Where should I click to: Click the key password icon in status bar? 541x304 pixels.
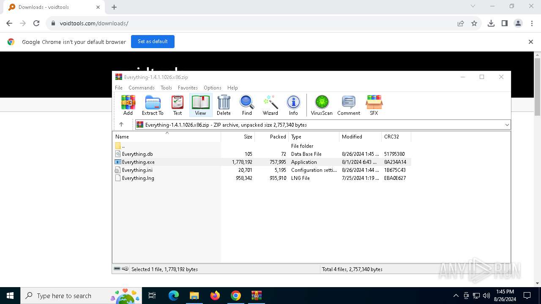(125, 269)
